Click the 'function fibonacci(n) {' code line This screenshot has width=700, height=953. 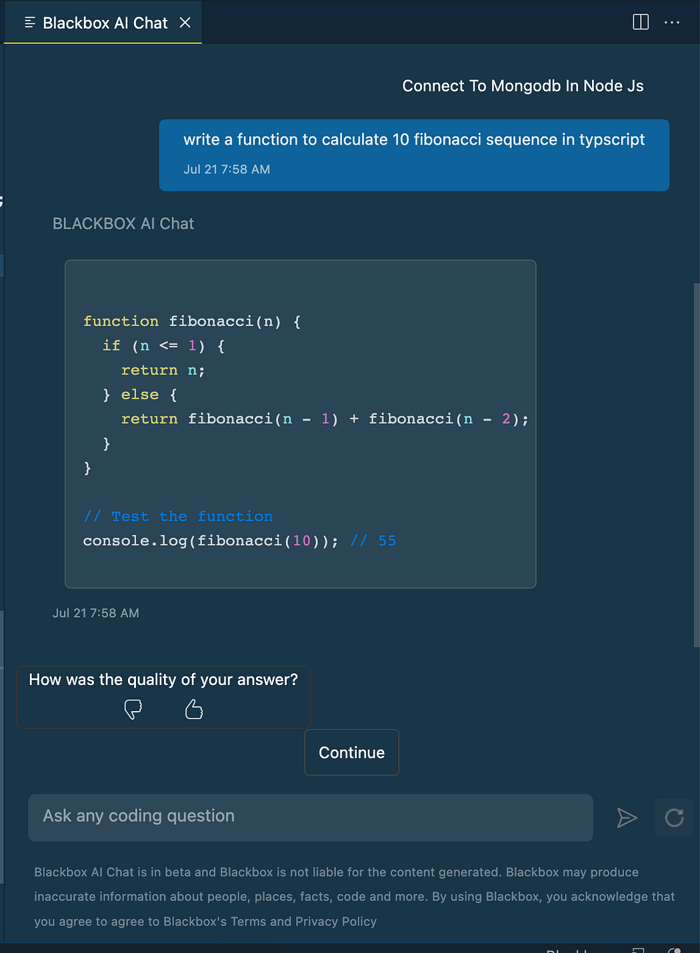(x=192, y=321)
